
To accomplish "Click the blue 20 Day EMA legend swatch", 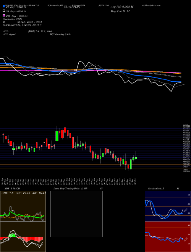I will [4, 6].
